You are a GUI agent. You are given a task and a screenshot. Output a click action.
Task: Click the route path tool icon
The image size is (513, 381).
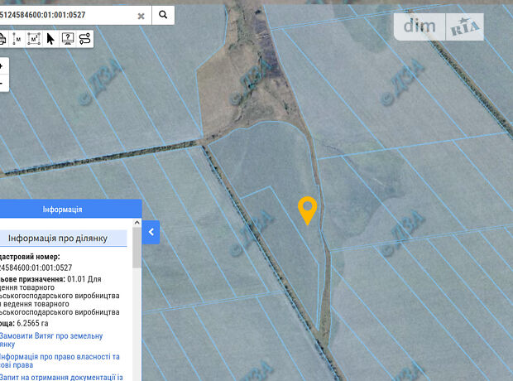coord(84,38)
